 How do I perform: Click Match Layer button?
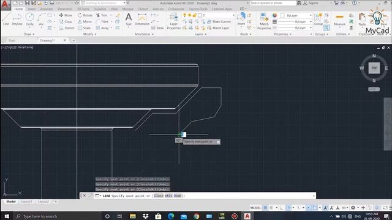(x=218, y=28)
